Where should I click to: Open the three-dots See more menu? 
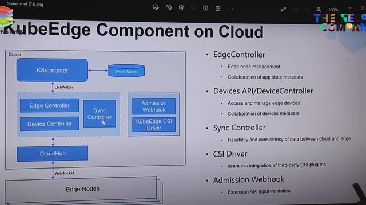pyautogui.click(x=230, y=9)
